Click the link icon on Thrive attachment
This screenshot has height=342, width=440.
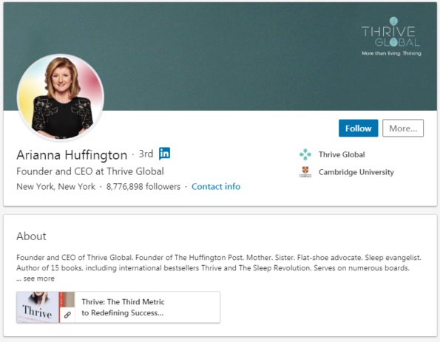[67, 315]
